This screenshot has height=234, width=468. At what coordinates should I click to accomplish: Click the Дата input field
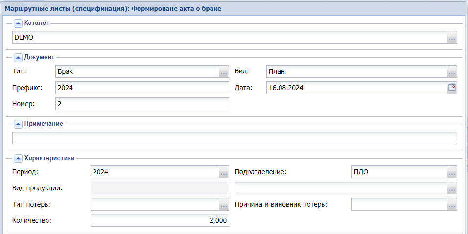[356, 88]
